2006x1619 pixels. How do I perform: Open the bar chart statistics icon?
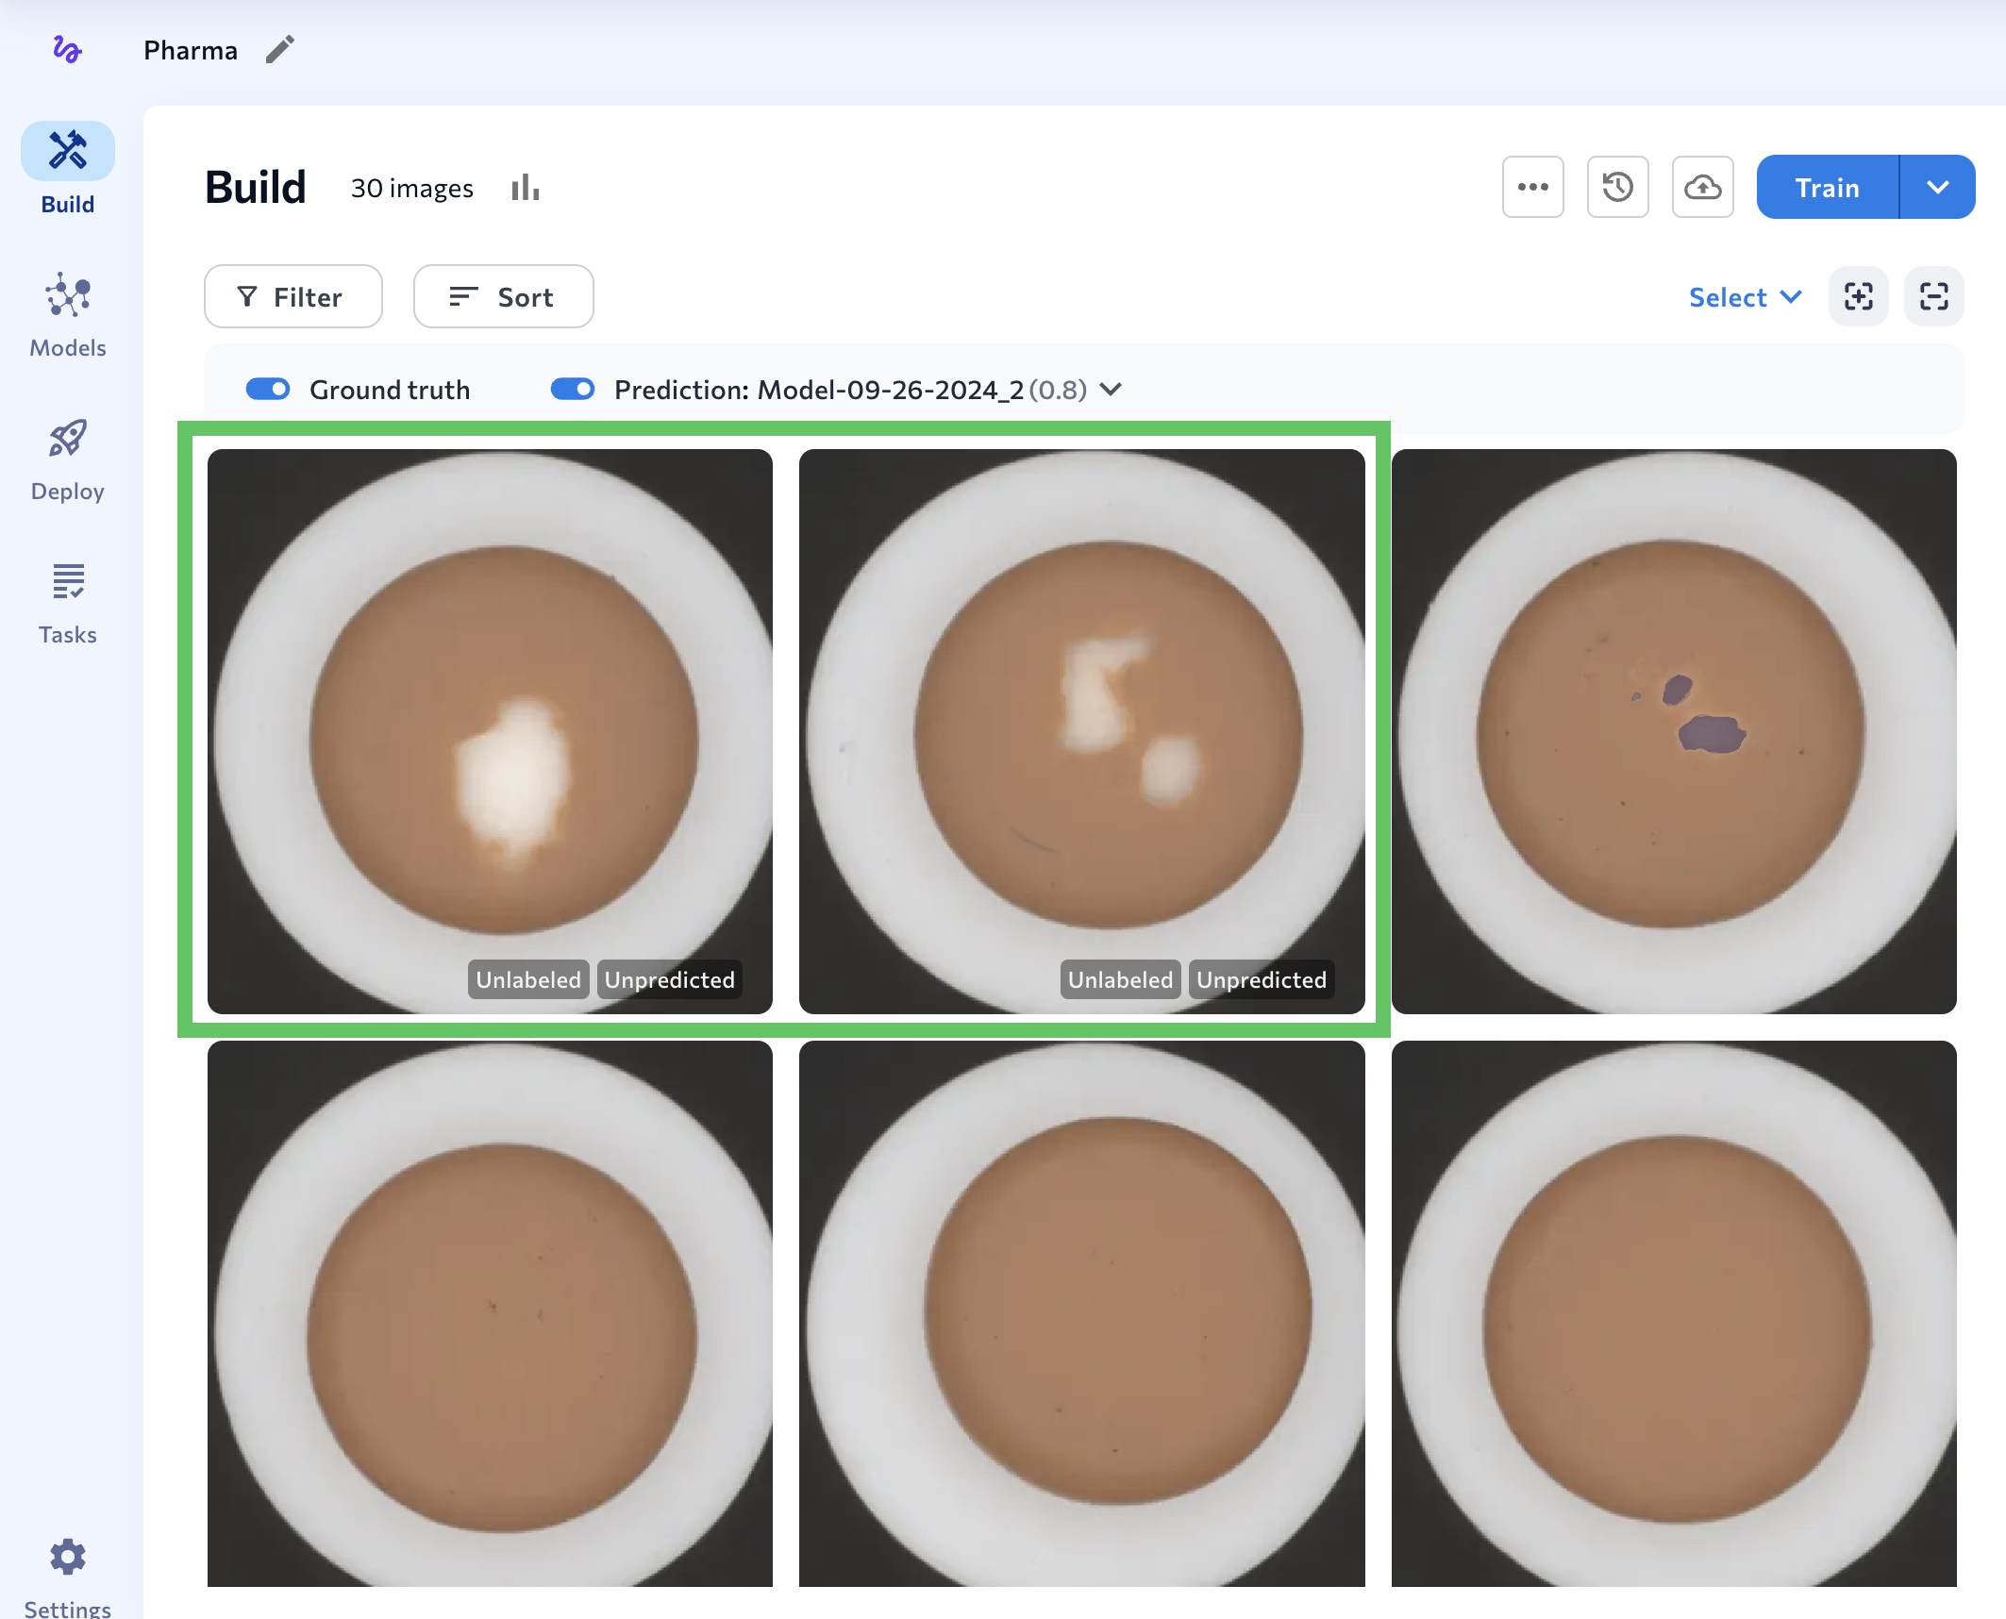(525, 188)
